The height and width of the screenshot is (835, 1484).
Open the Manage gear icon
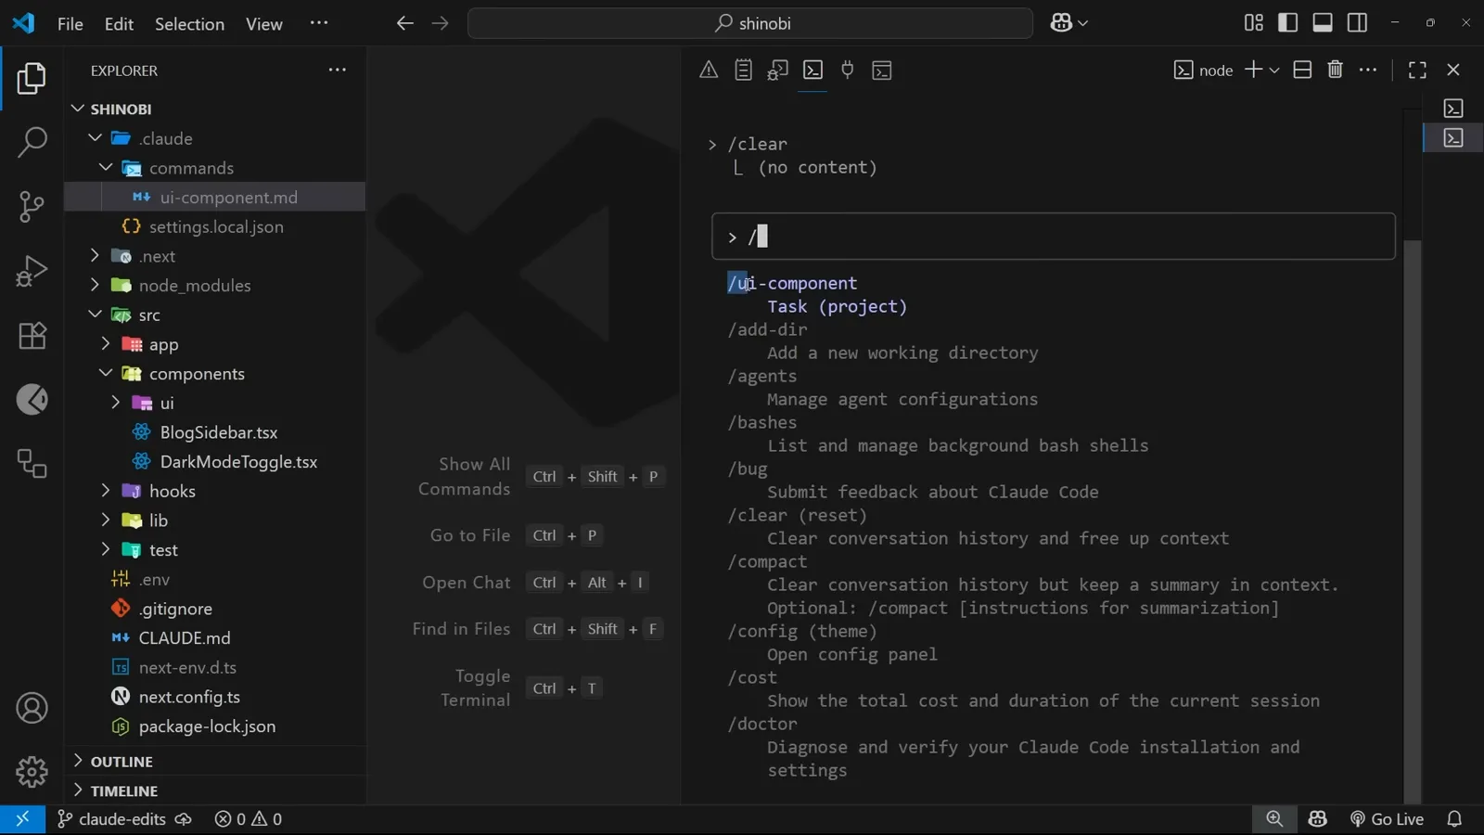pos(32,772)
